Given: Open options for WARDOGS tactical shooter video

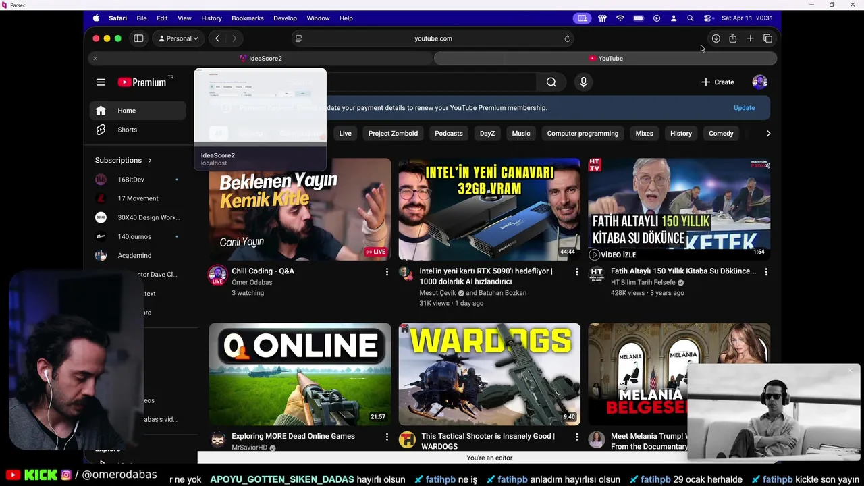Looking at the screenshot, I should pyautogui.click(x=576, y=437).
